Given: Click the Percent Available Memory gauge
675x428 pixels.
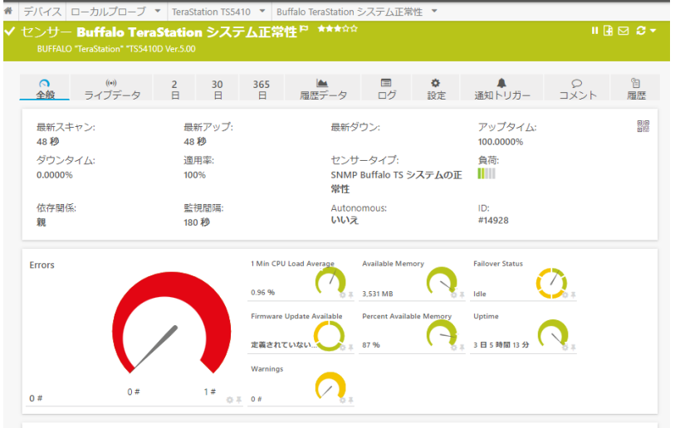Looking at the screenshot, I should (442, 333).
